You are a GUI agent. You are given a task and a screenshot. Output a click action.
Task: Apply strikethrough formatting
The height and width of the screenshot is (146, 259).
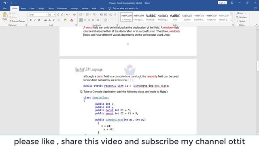(x=45, y=20)
